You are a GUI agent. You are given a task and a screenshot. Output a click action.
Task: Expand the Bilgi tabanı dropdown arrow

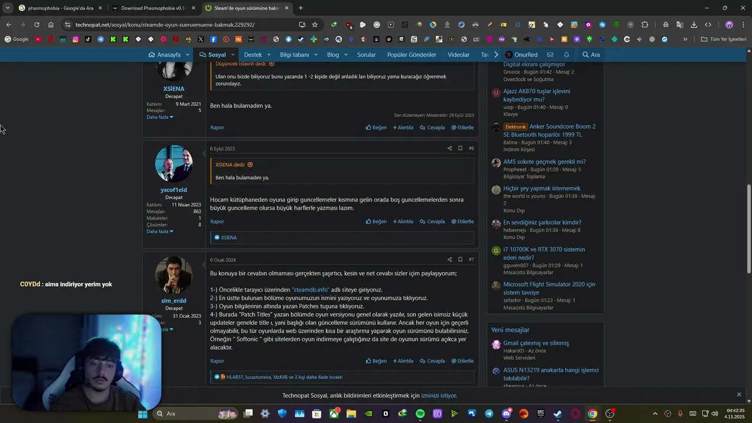(x=315, y=55)
